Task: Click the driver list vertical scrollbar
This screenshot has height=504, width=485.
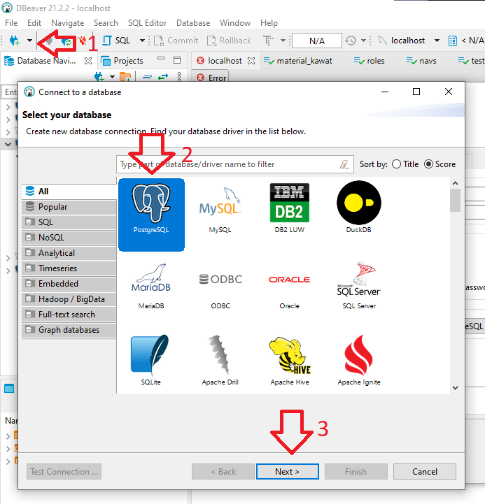Action: coord(455,280)
